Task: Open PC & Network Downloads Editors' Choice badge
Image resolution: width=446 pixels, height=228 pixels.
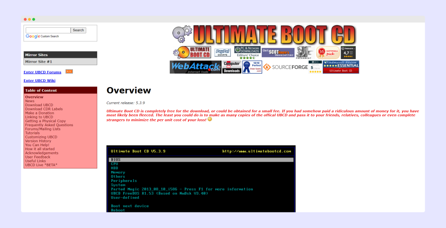Action: click(247, 53)
